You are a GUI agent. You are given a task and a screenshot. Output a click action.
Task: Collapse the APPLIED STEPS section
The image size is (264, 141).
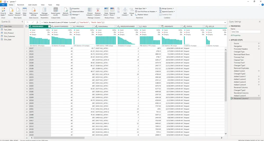pos(230,40)
